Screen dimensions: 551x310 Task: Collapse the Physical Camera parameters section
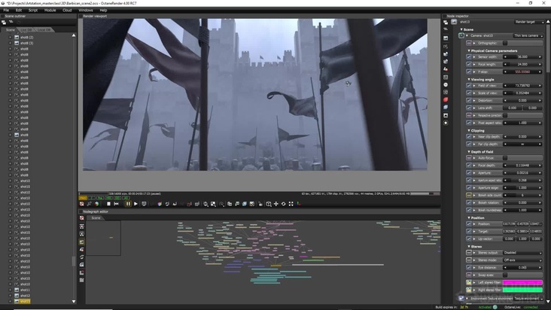469,51
